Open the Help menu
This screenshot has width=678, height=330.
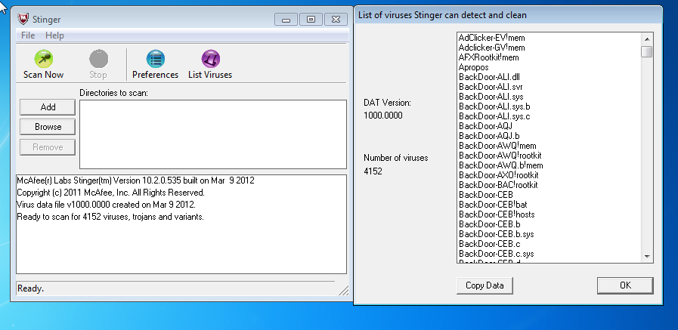click(54, 35)
